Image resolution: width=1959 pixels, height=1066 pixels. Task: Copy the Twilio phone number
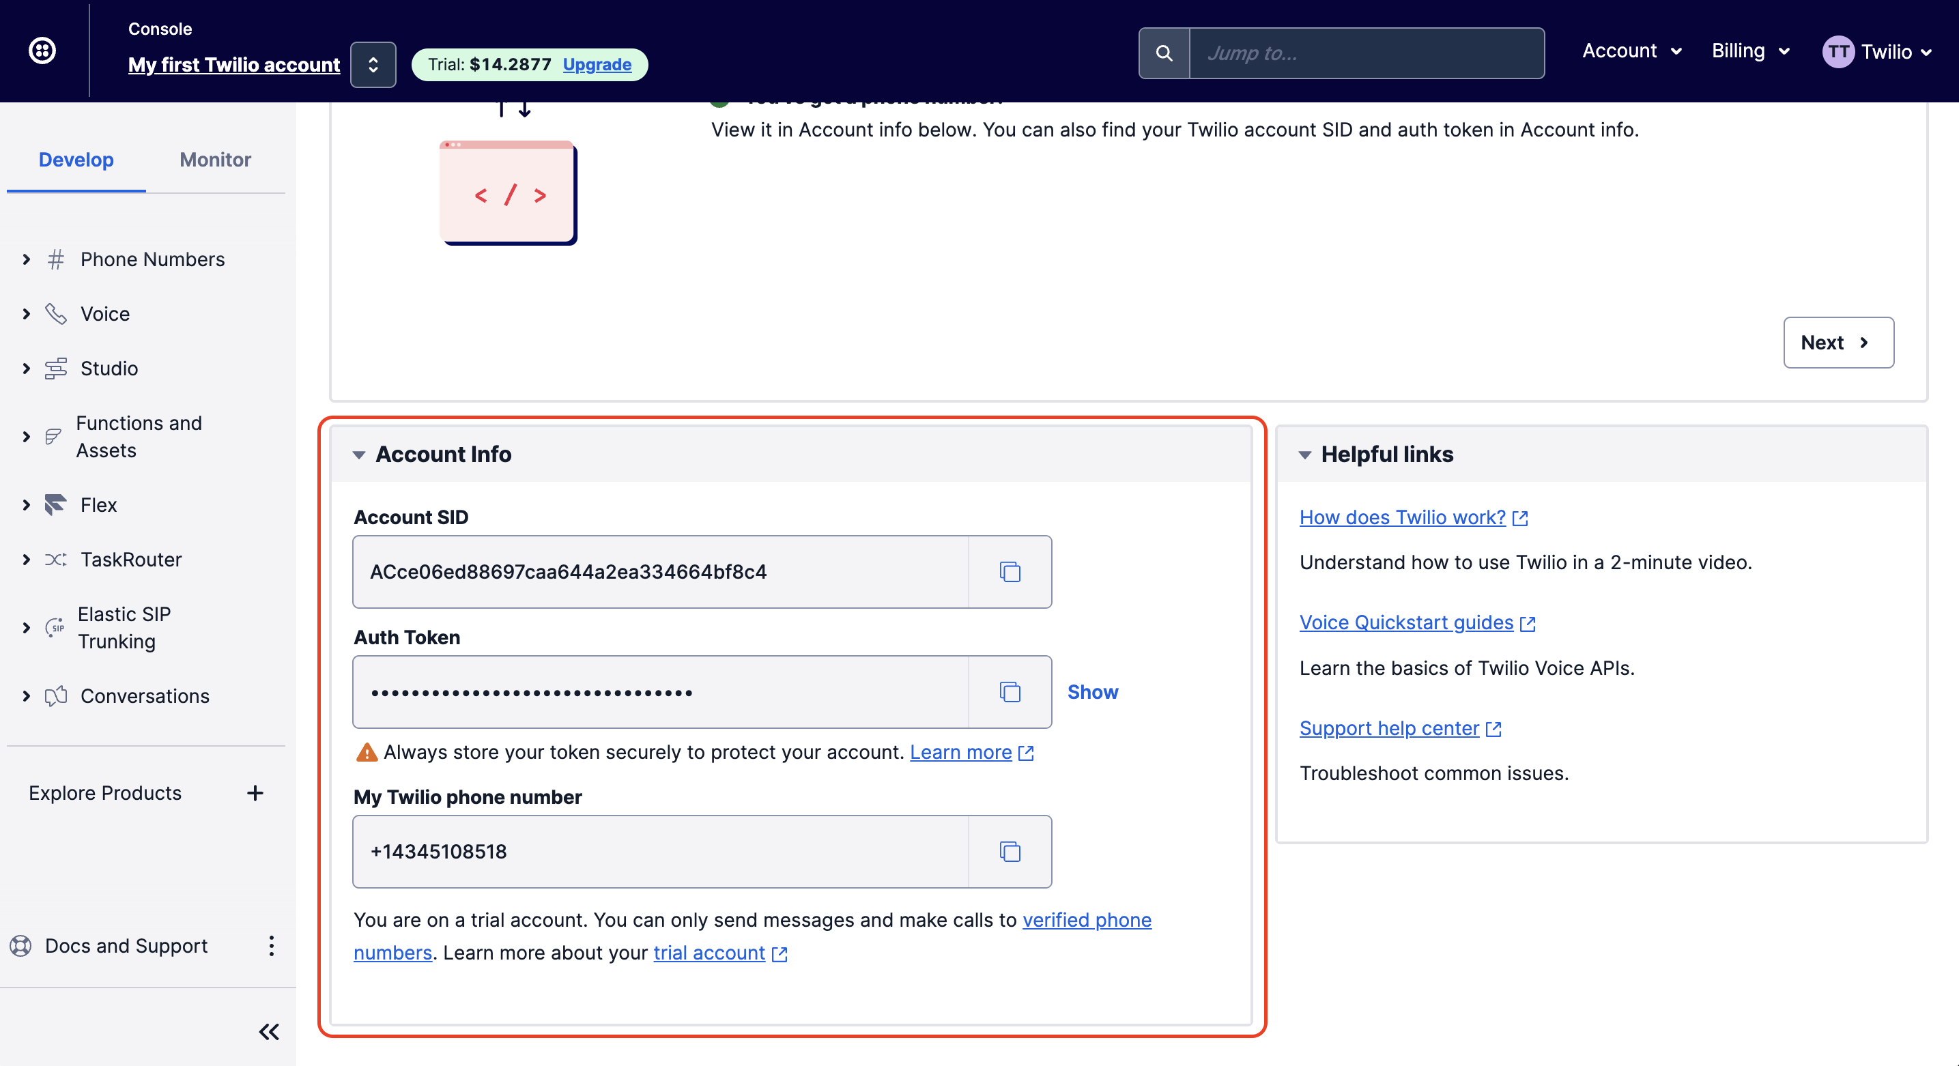1009,852
